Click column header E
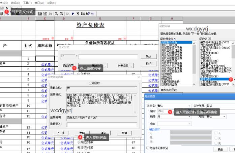Image resolution: width=235 pixels, height=153 pixels. point(100,19)
